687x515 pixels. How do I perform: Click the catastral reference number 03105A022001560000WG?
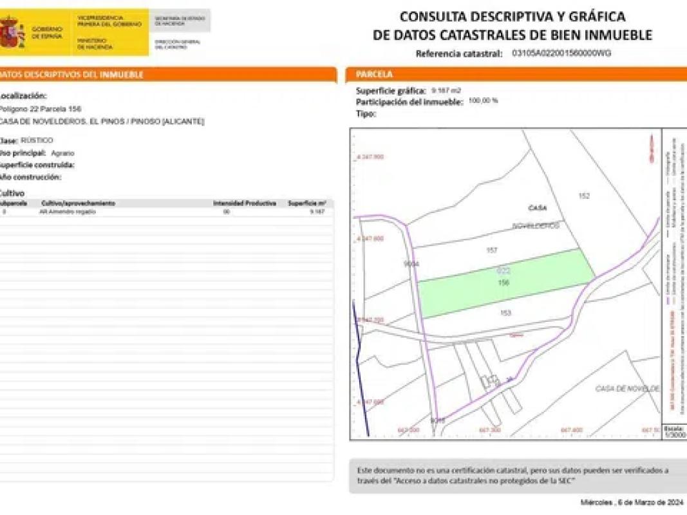pyautogui.click(x=561, y=54)
